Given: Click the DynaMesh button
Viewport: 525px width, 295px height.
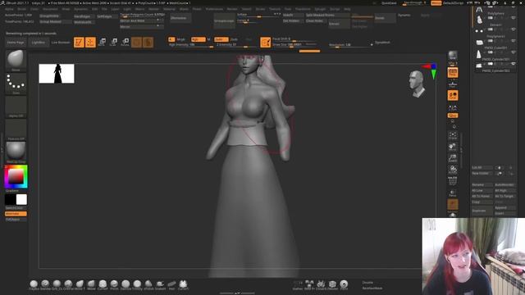Looking at the screenshot, I should (382, 43).
